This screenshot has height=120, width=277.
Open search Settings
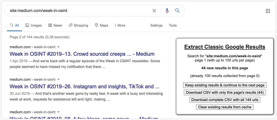[156, 25]
